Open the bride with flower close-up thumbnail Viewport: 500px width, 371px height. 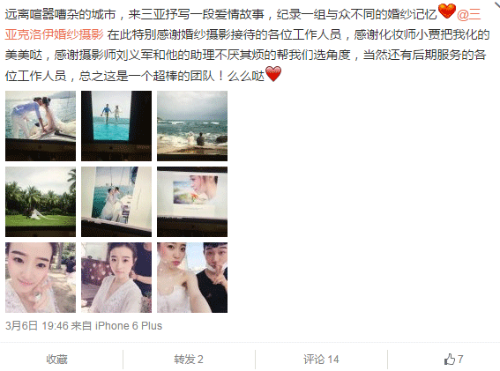[192, 202]
